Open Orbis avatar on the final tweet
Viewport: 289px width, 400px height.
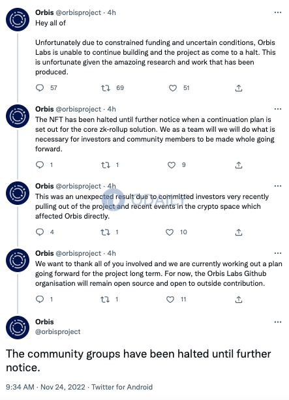18,328
